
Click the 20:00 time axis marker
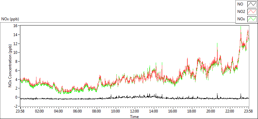click(211, 111)
